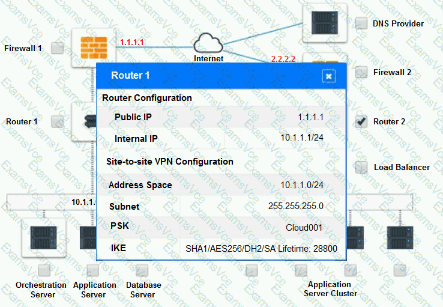The height and width of the screenshot is (307, 443).
Task: Tick the Firewall 1 checkbox
Action: (57, 49)
